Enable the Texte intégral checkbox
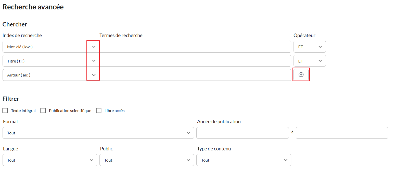 pos(5,111)
